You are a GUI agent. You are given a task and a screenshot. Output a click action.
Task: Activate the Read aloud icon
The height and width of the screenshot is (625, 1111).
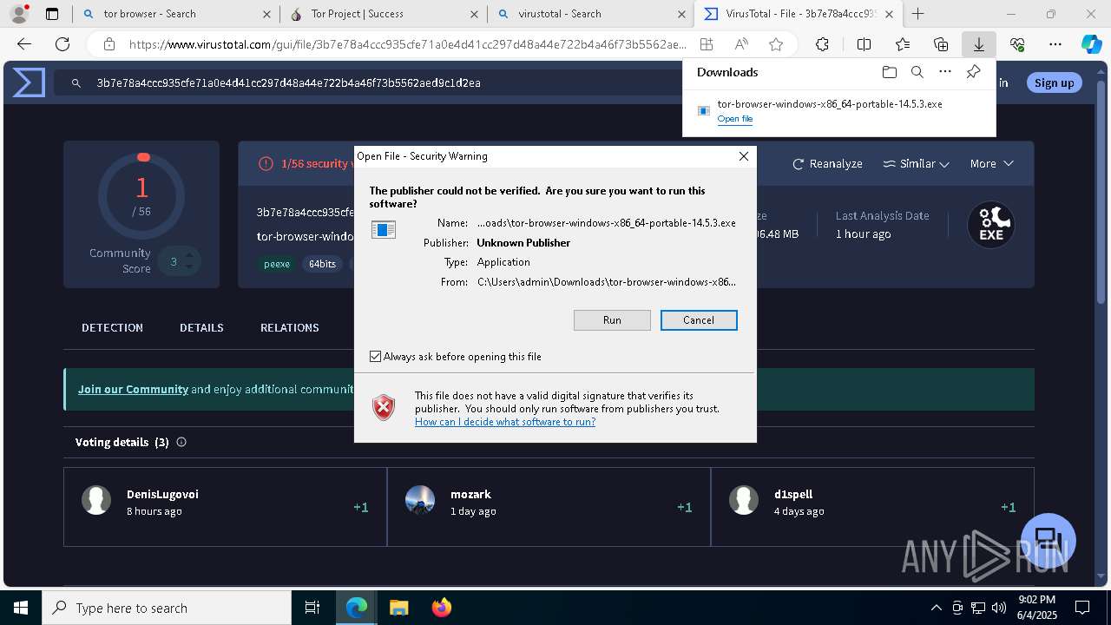(x=741, y=44)
